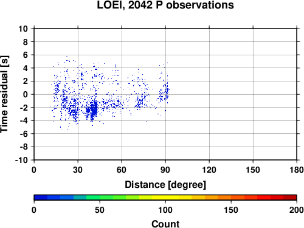Viewport: 304px width, 228px height.
Task: Click the 'Distance [degree]' x-axis label
Action: point(165,185)
